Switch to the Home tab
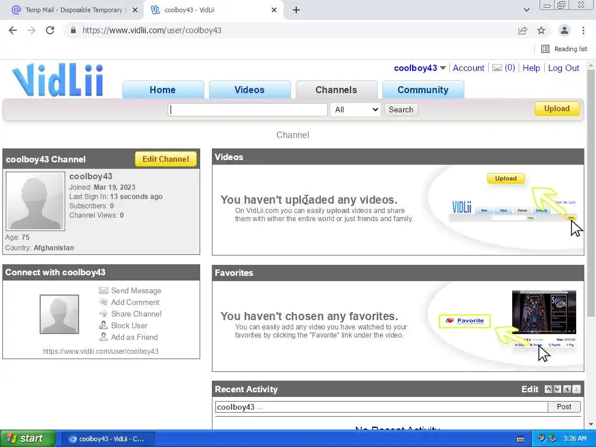Screen dimensions: 596x447 pyautogui.click(x=163, y=90)
